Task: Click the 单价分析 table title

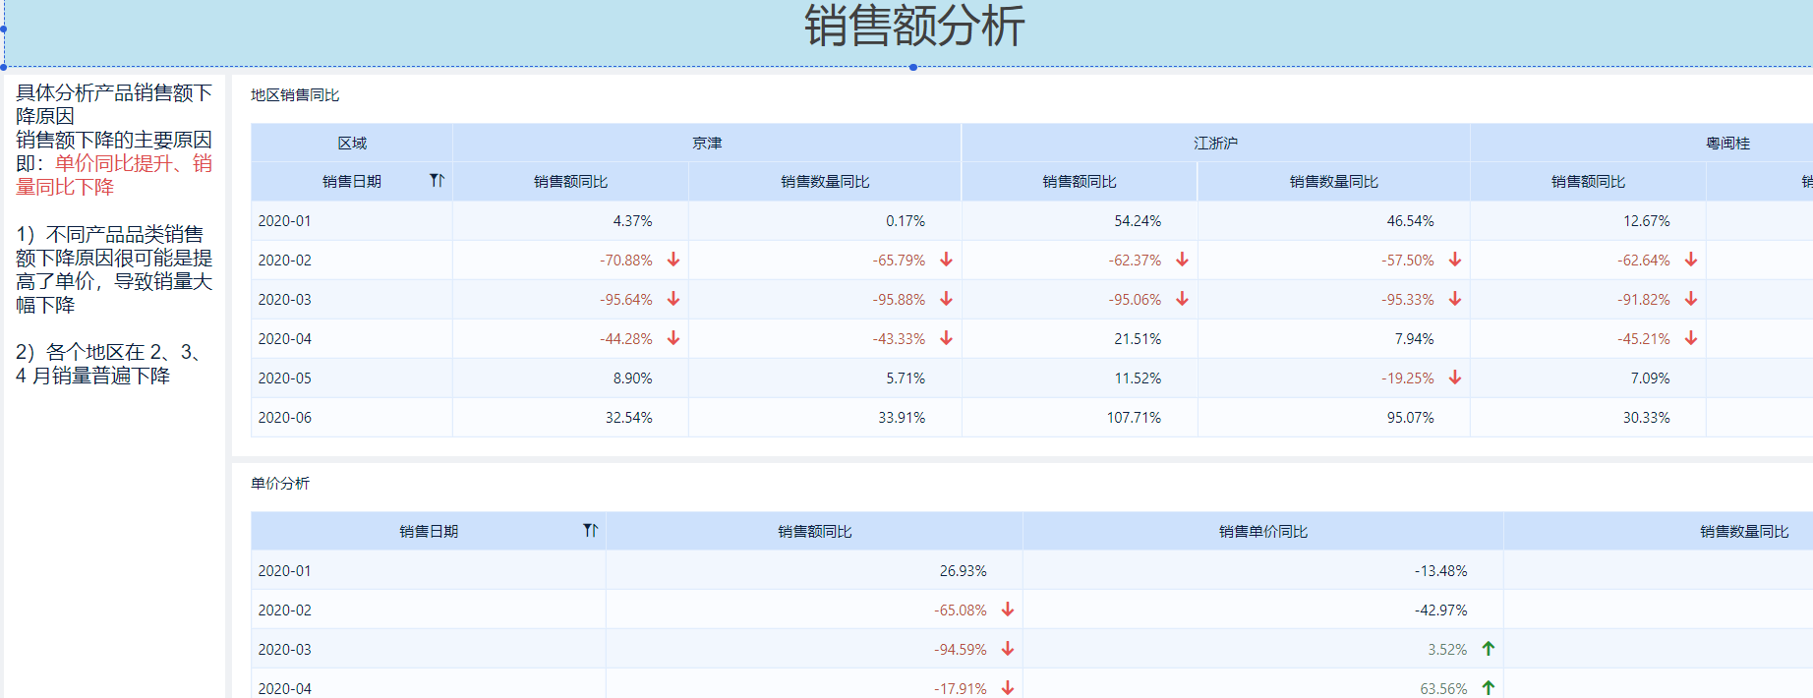Action: 280,484
